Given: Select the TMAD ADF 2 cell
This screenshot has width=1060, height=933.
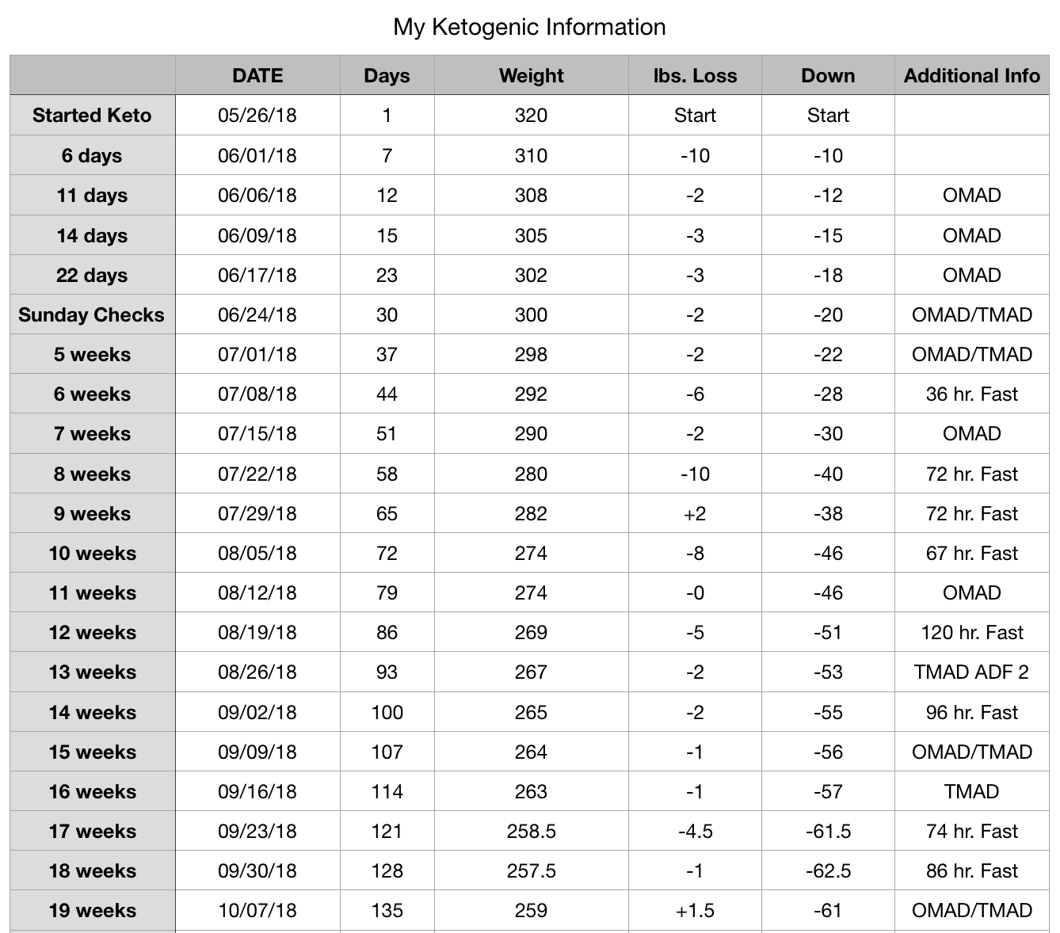Looking at the screenshot, I should 972,672.
